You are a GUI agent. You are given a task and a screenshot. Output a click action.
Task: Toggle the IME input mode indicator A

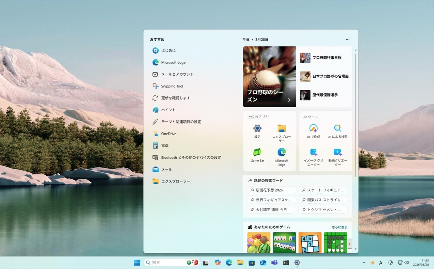381,263
